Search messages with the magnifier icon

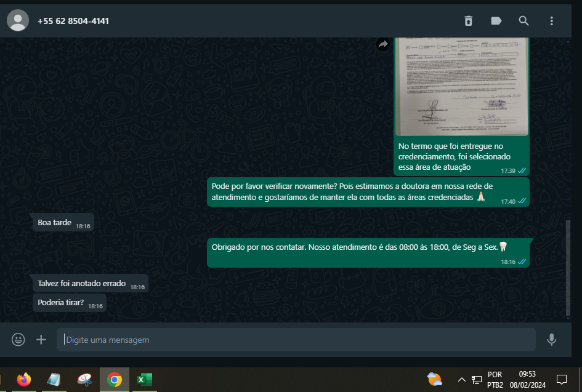coord(523,21)
